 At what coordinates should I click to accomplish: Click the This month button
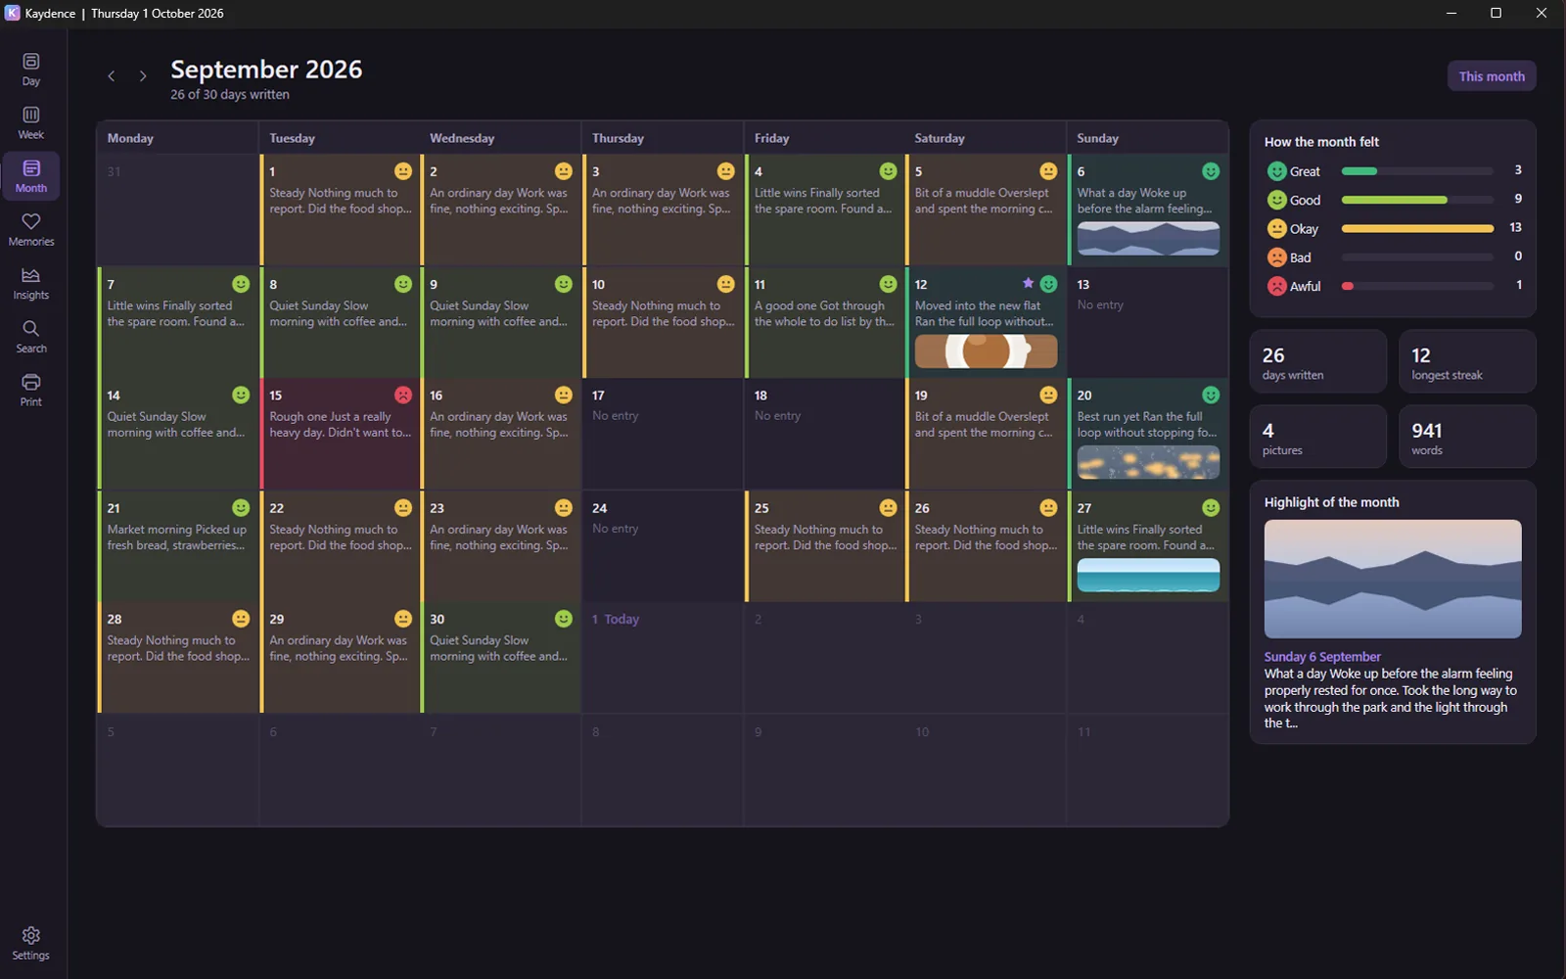(1492, 76)
